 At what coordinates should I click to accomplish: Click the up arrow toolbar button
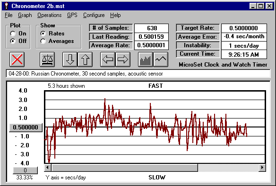point(85,59)
